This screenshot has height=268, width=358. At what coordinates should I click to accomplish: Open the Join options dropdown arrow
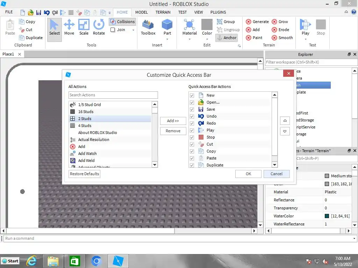click(x=133, y=30)
